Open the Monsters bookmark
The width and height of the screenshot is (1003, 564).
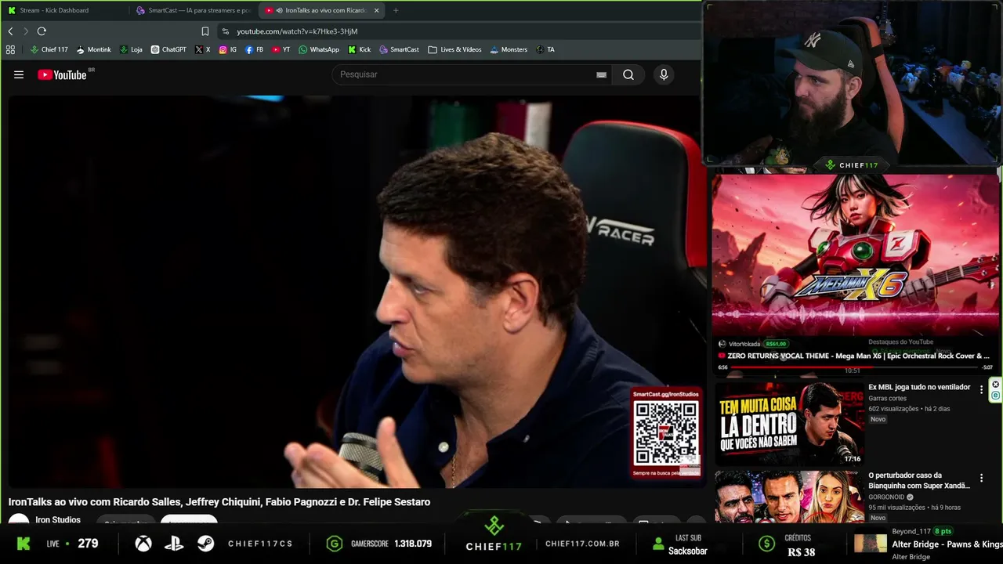click(509, 49)
